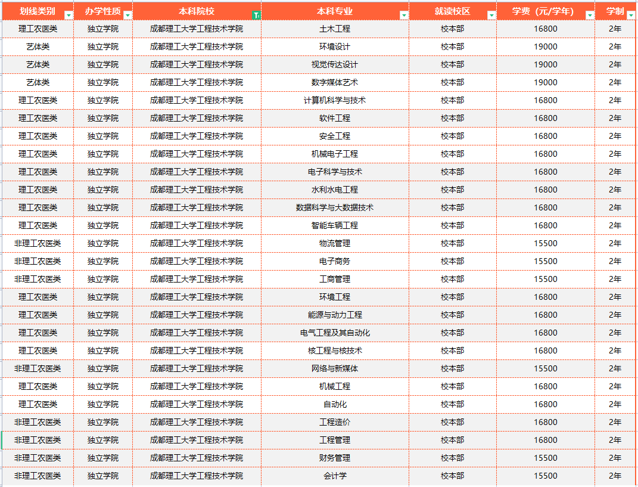Select 艺体类 in the 视觉传达设计 row
The height and width of the screenshot is (487, 638).
38,65
